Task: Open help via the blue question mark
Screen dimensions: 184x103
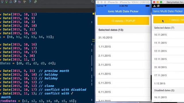Action: (30, 2)
